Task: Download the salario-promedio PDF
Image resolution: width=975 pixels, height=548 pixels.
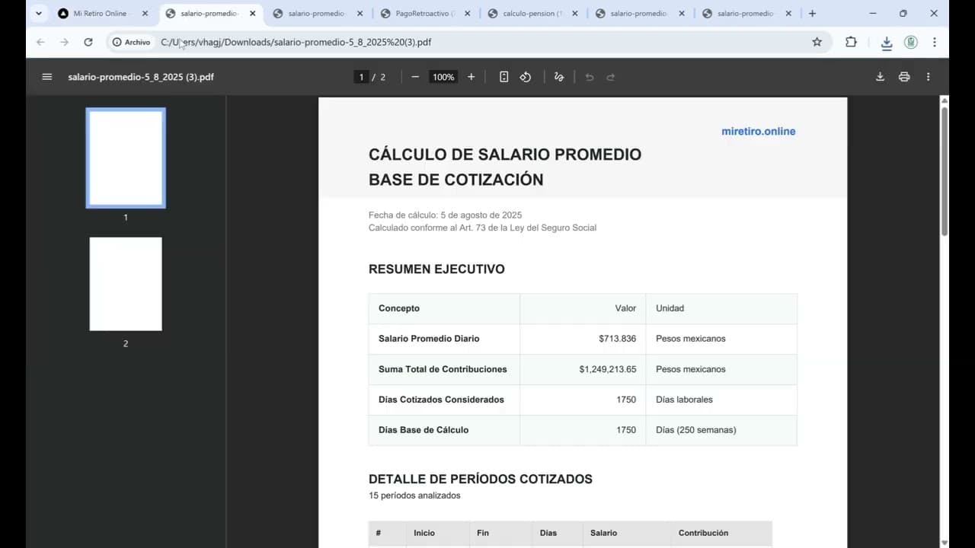Action: [880, 76]
